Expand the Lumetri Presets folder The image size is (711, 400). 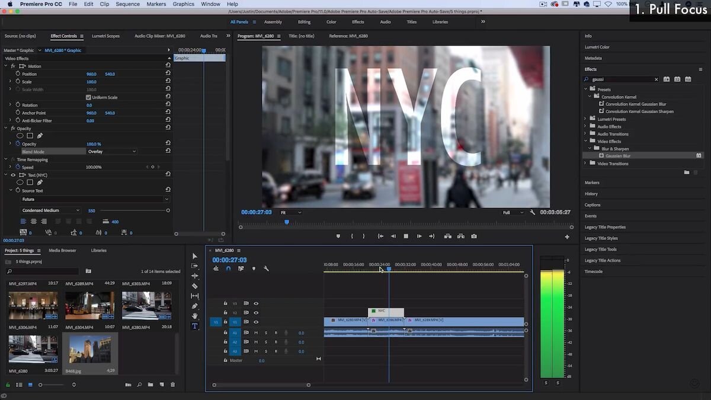pos(585,119)
